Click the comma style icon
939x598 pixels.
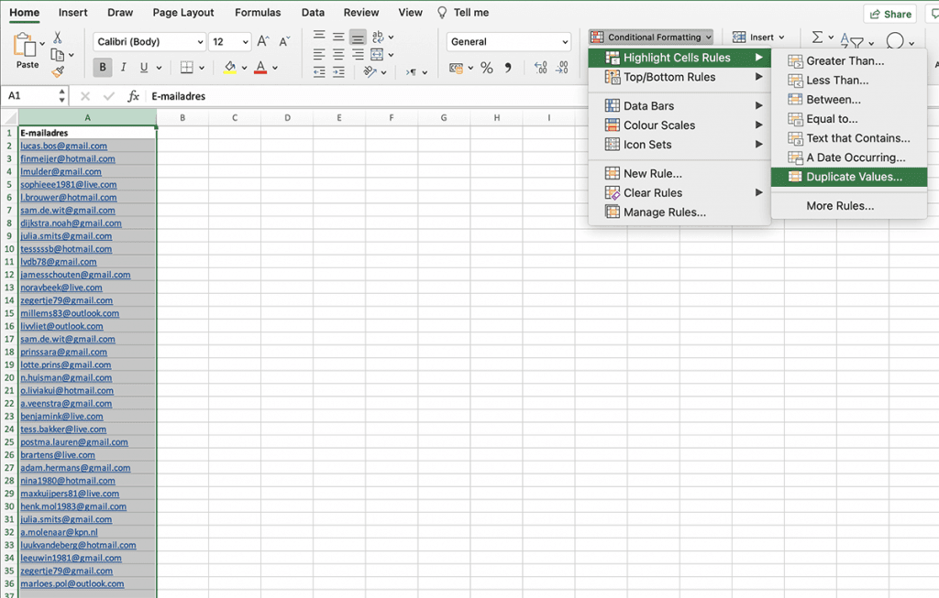pyautogui.click(x=507, y=67)
